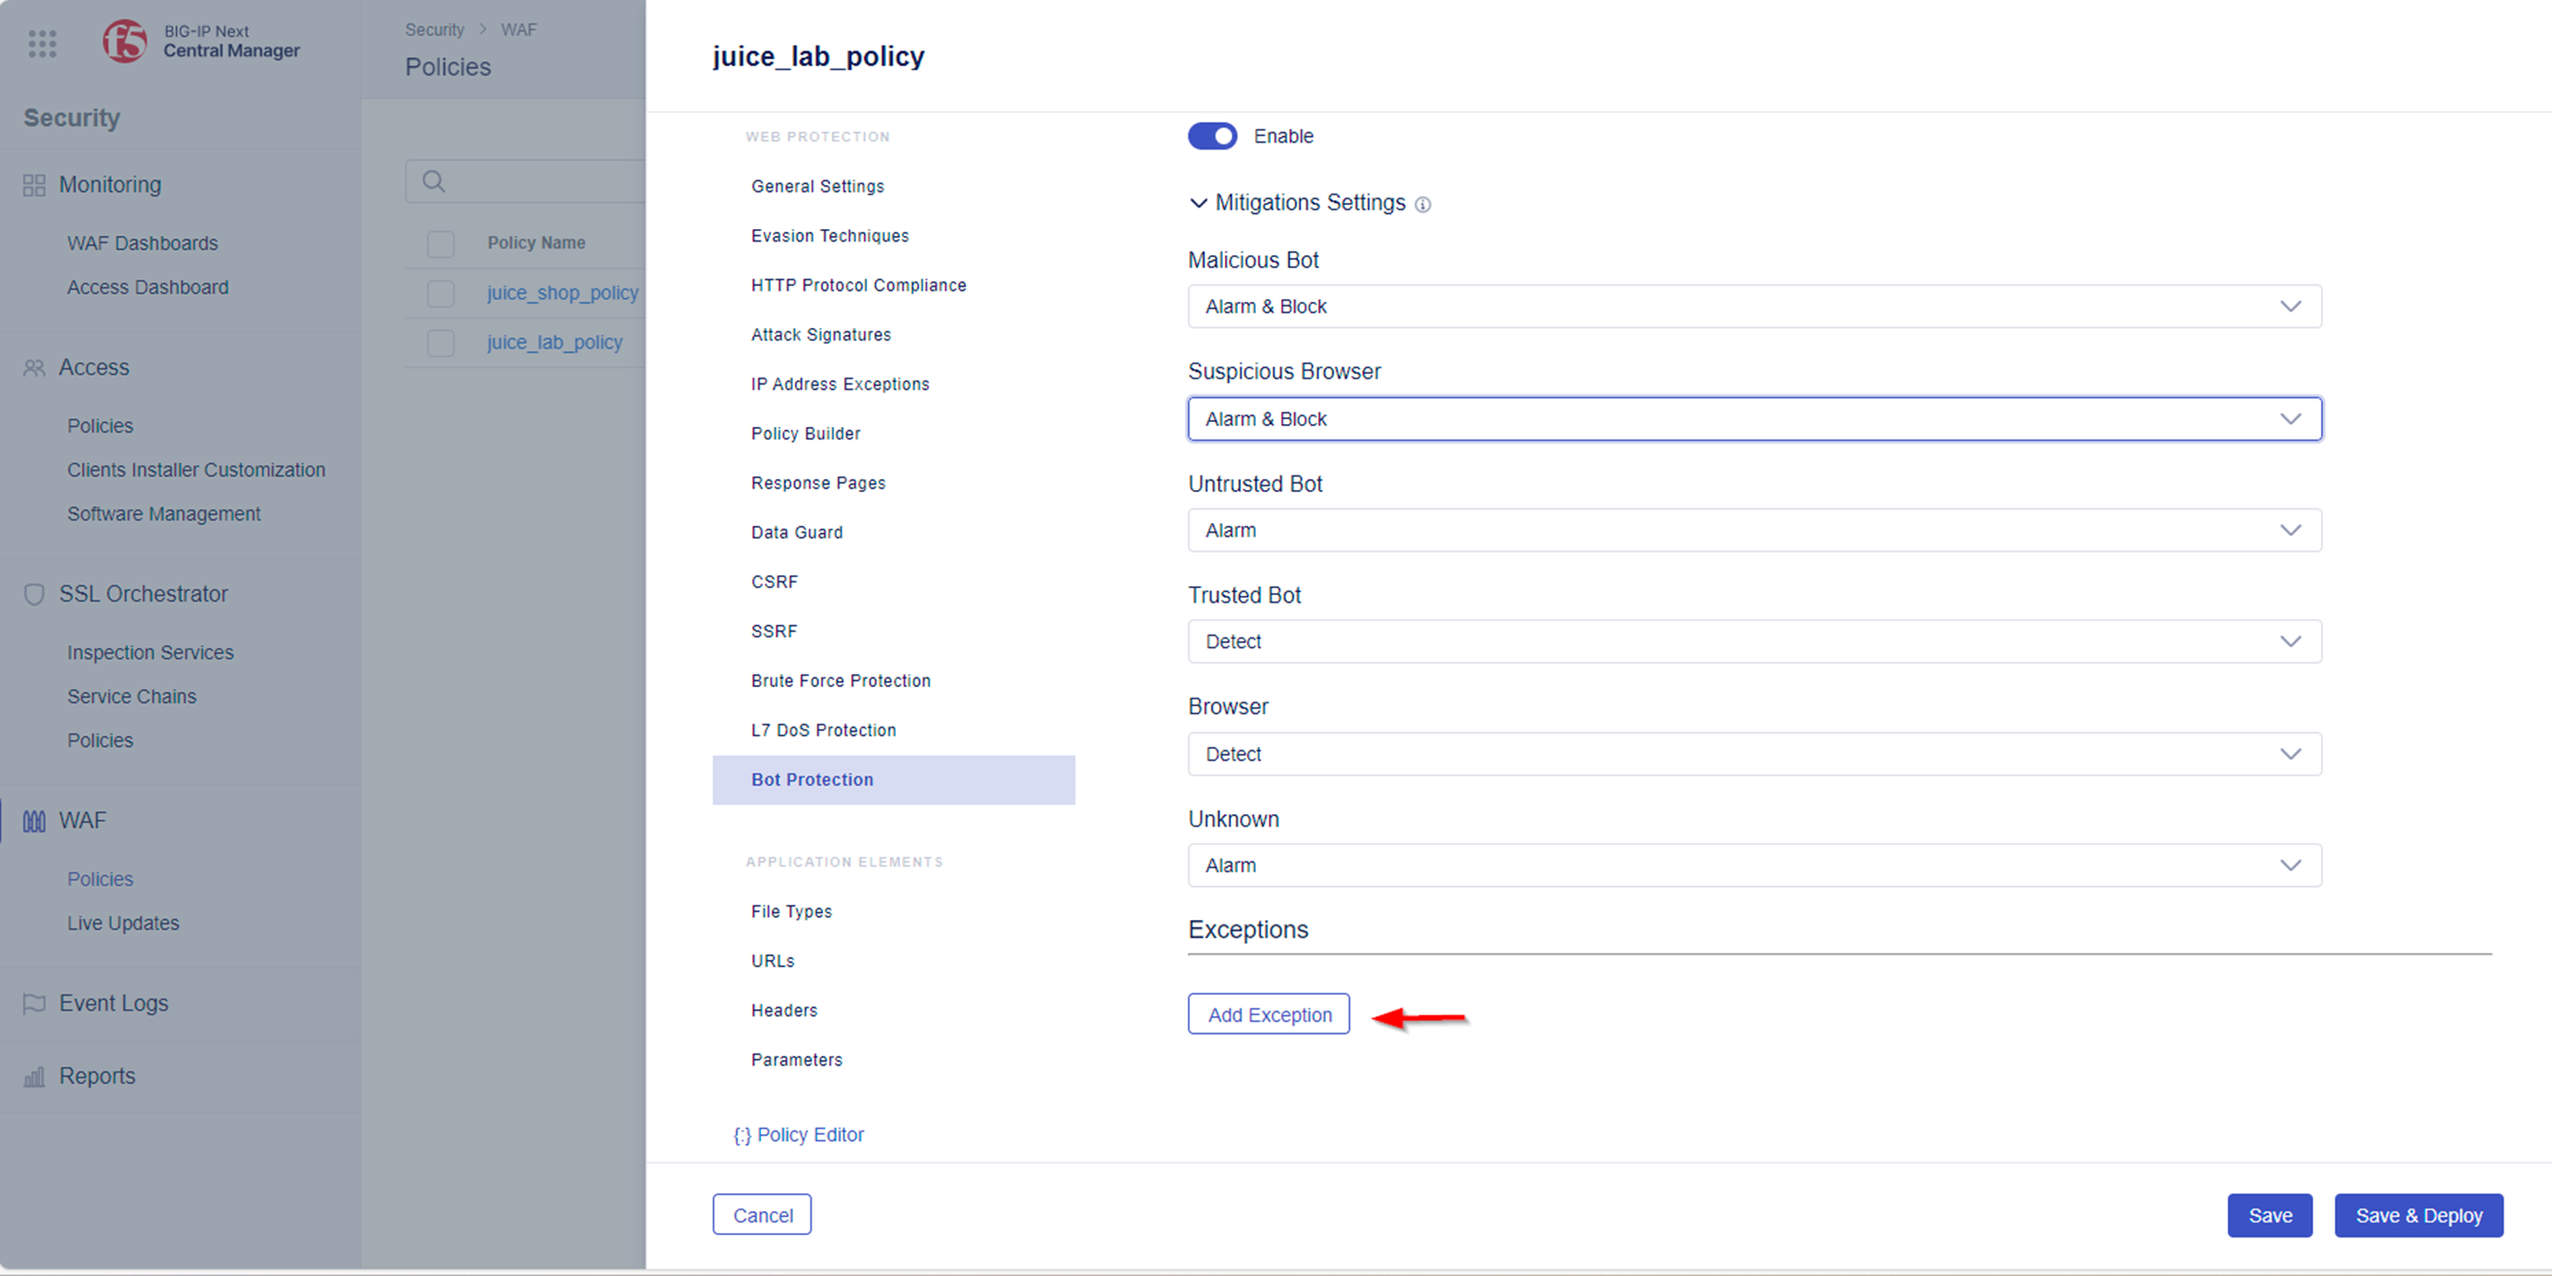Open the Suspicious Browser dropdown
The height and width of the screenshot is (1276, 2552).
click(1754, 419)
